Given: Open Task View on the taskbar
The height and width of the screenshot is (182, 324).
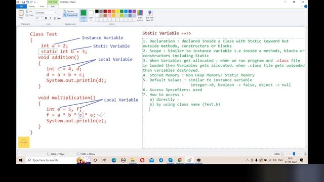Looking at the screenshot, I should click(x=104, y=160).
